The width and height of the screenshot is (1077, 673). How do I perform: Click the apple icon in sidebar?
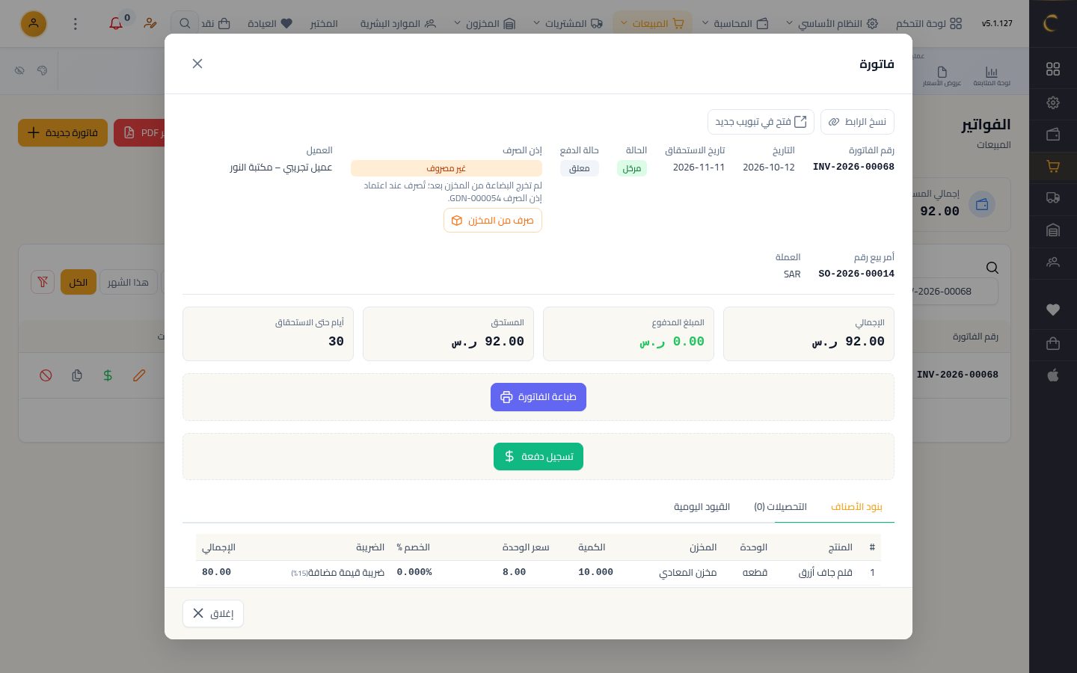click(x=1053, y=375)
